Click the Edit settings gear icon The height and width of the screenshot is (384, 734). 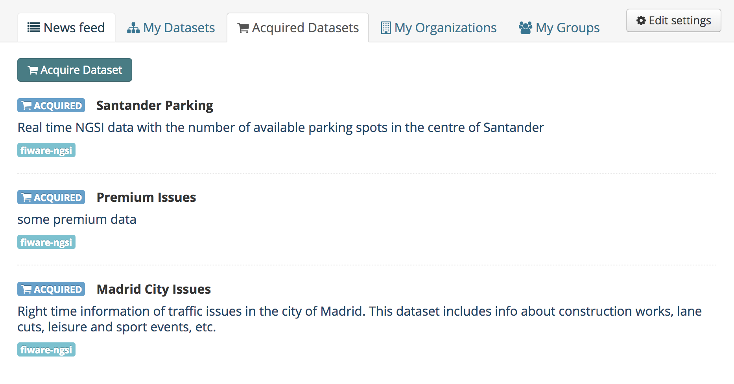[641, 20]
